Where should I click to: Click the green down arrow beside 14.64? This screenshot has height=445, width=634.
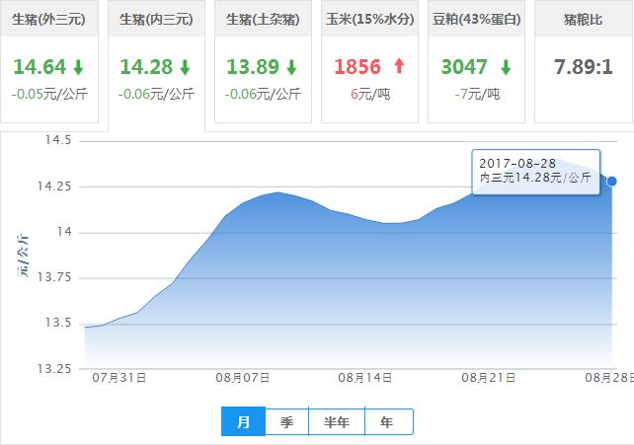pyautogui.click(x=78, y=67)
